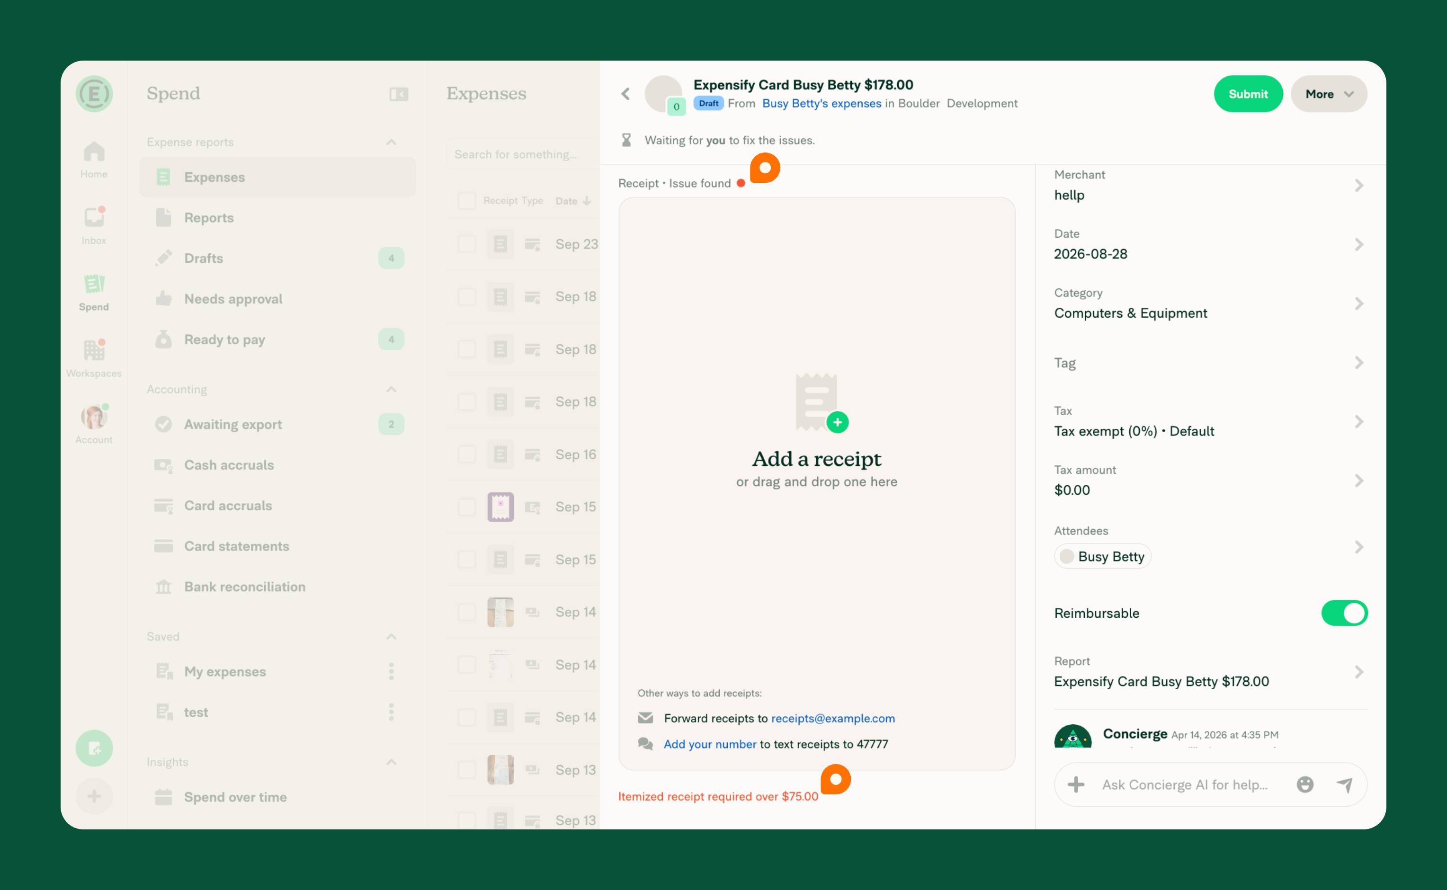This screenshot has height=890, width=1447.
Task: Click Ask Concierge AI message field
Action: pos(1184,784)
